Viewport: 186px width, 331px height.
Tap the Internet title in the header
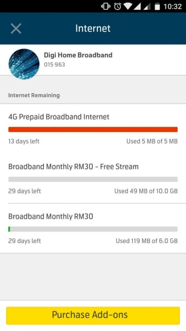pyautogui.click(x=93, y=28)
